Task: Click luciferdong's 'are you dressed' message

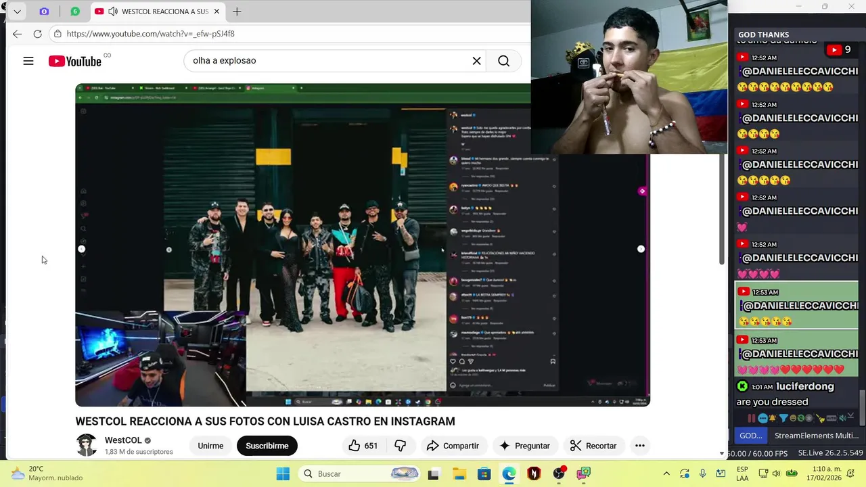Action: click(772, 402)
